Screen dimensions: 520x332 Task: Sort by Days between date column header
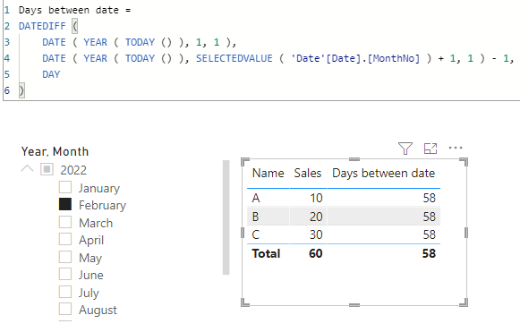(x=384, y=173)
